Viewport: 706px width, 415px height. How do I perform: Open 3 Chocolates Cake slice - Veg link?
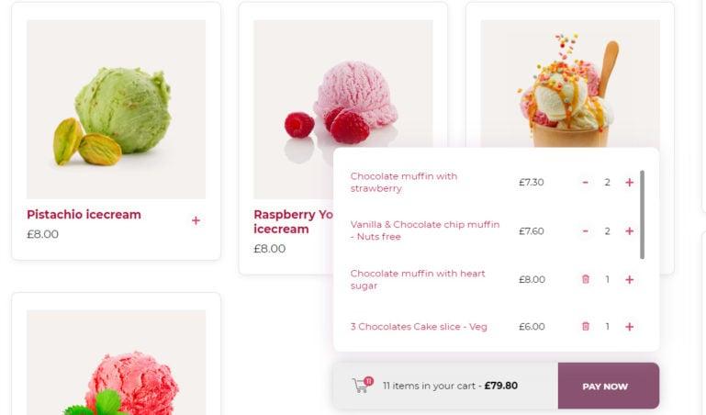pyautogui.click(x=419, y=327)
